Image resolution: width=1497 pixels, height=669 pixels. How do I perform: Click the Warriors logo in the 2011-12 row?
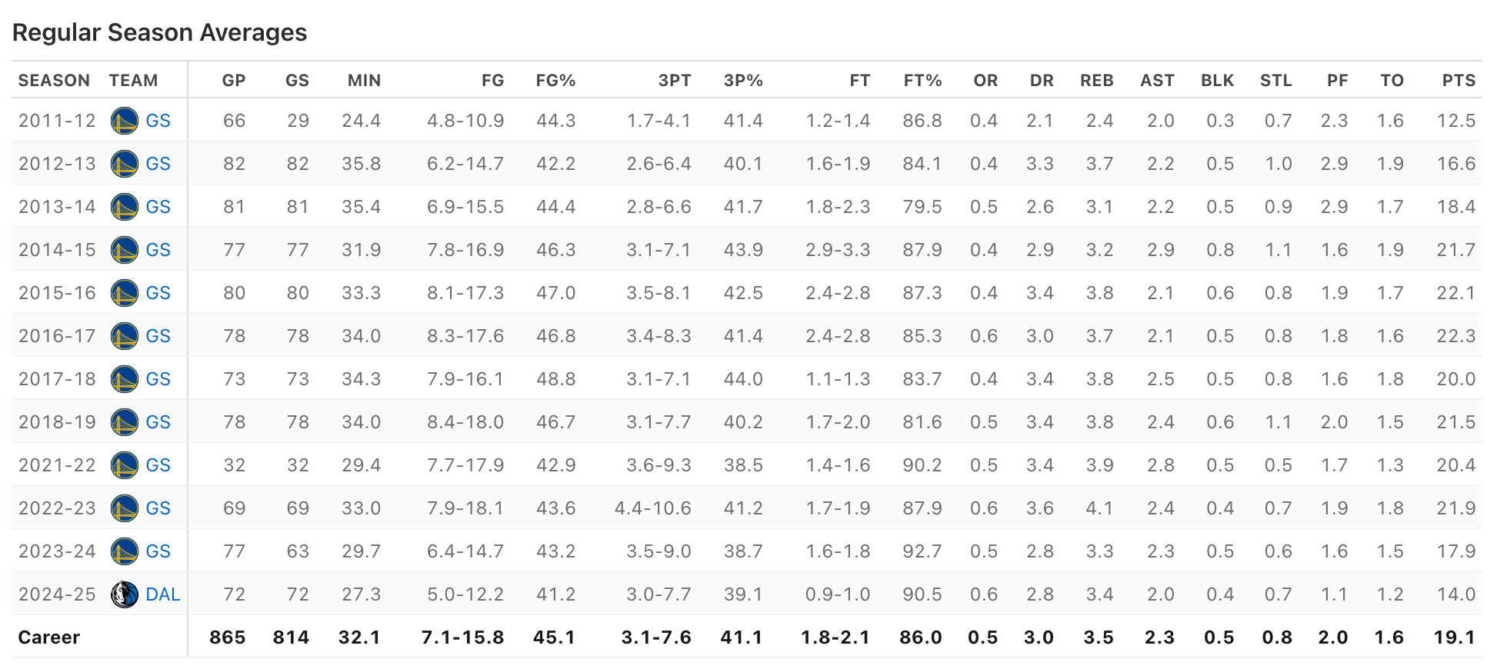[x=125, y=121]
